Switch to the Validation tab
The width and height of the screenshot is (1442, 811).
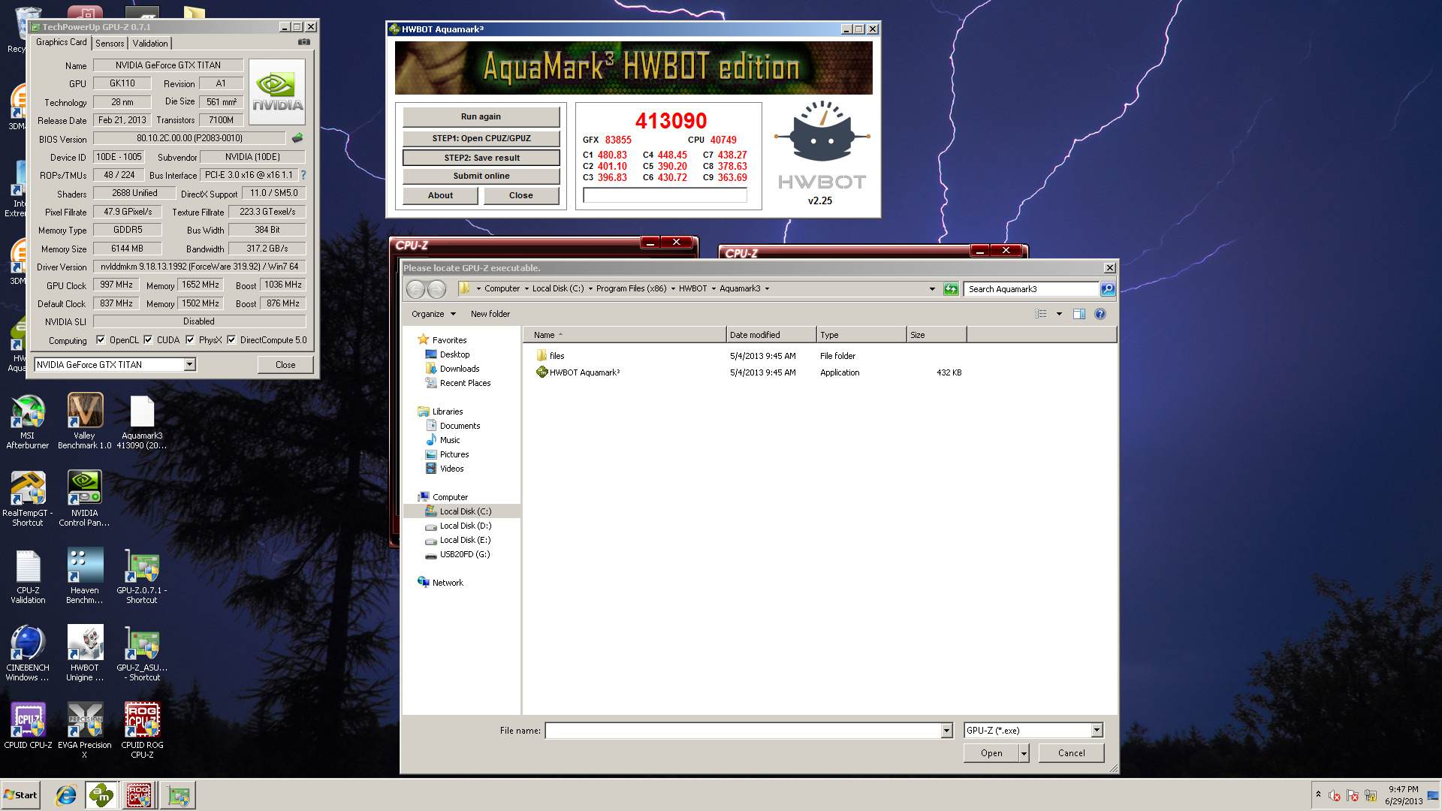[150, 44]
